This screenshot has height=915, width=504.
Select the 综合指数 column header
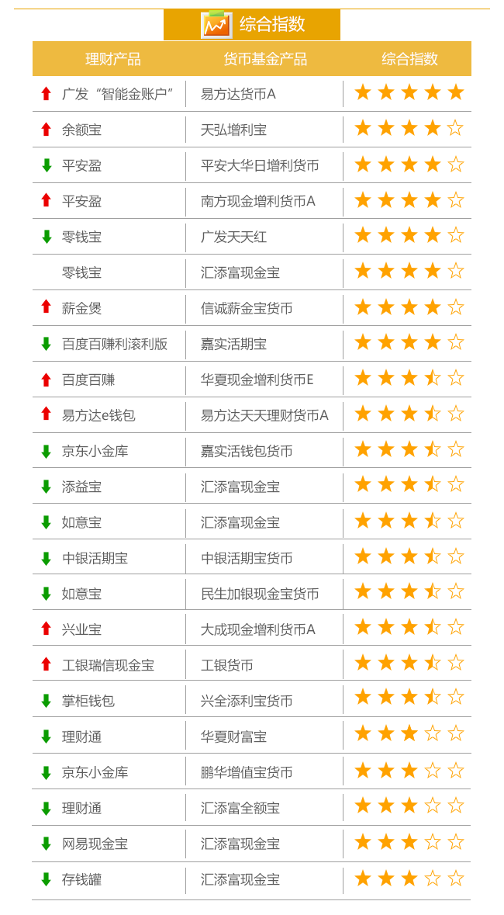click(409, 59)
